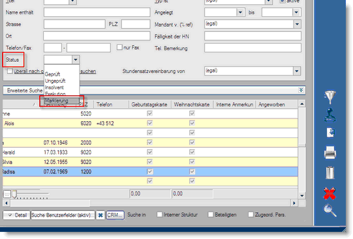
Task: Click the trash bin icon
Action: click(330, 173)
